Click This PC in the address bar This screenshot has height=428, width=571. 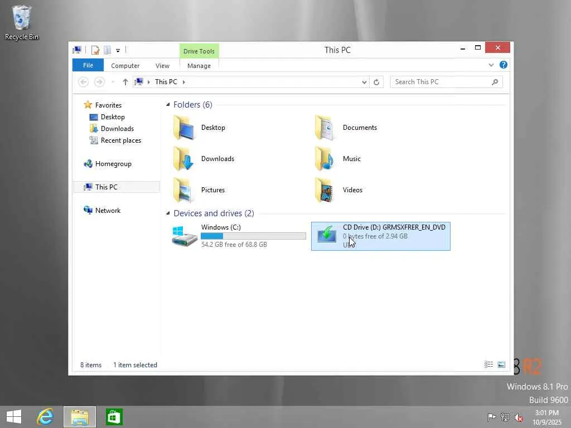pyautogui.click(x=166, y=82)
